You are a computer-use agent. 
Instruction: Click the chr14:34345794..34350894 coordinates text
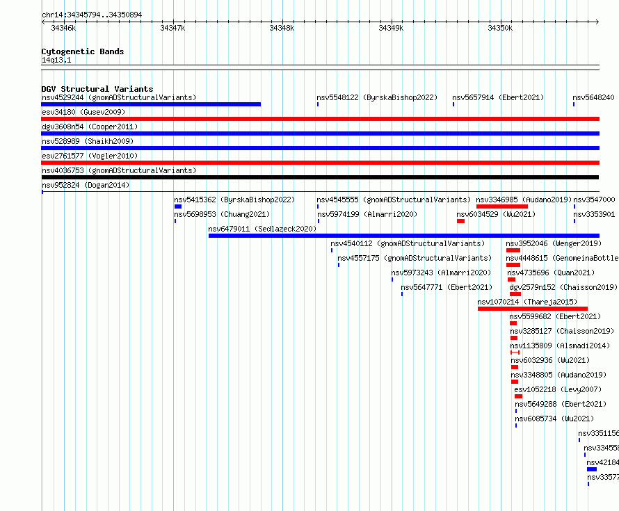coord(92,15)
